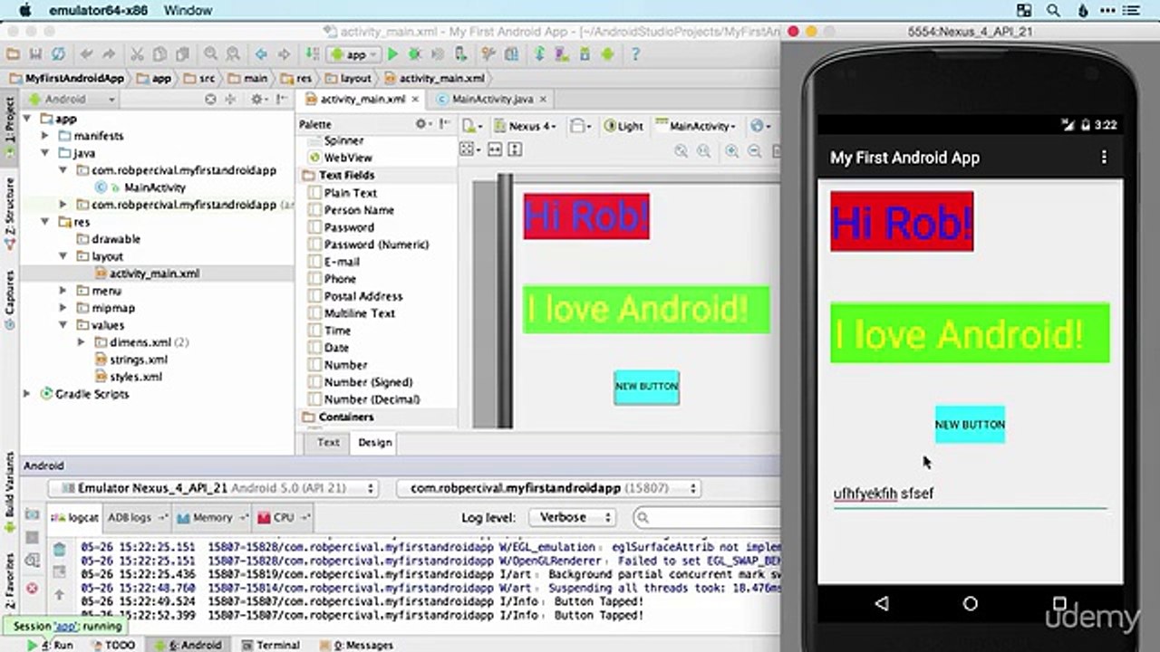Click the Copy icon in toolbar
The width and height of the screenshot is (1160, 652).
(159, 54)
